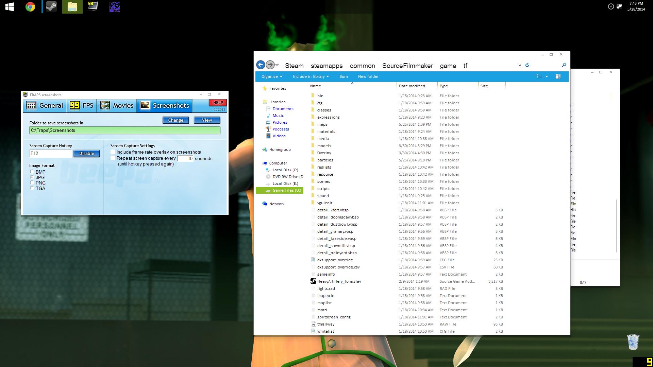
Task: Enable repeat screen capture checkbox
Action: pyautogui.click(x=113, y=158)
